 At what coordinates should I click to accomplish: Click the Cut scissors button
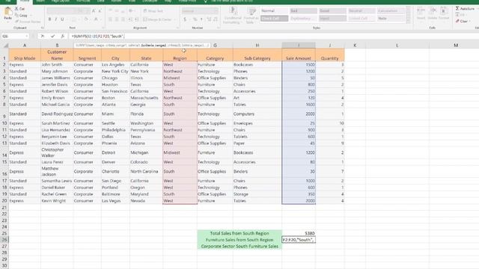point(20,9)
